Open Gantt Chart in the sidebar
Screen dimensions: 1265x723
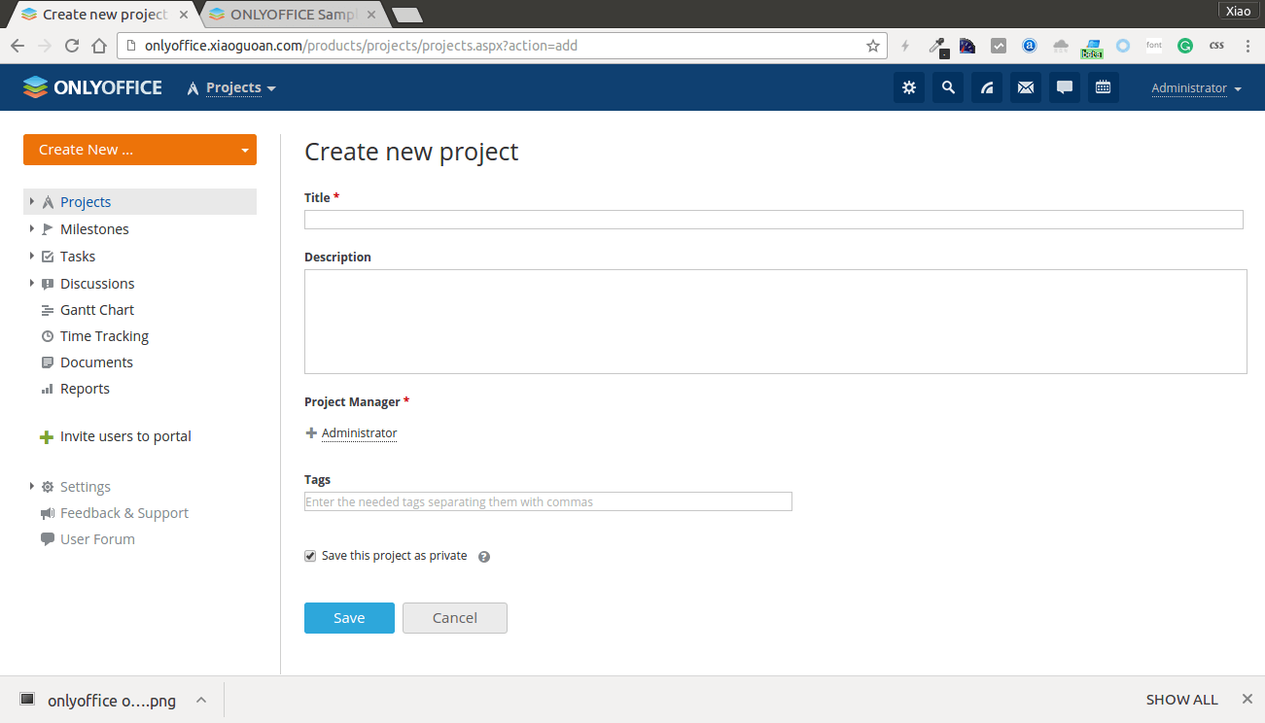tap(96, 310)
